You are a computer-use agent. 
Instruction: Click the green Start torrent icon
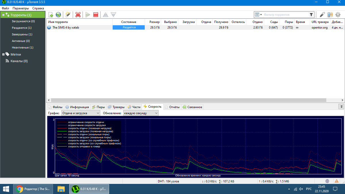pos(88,14)
